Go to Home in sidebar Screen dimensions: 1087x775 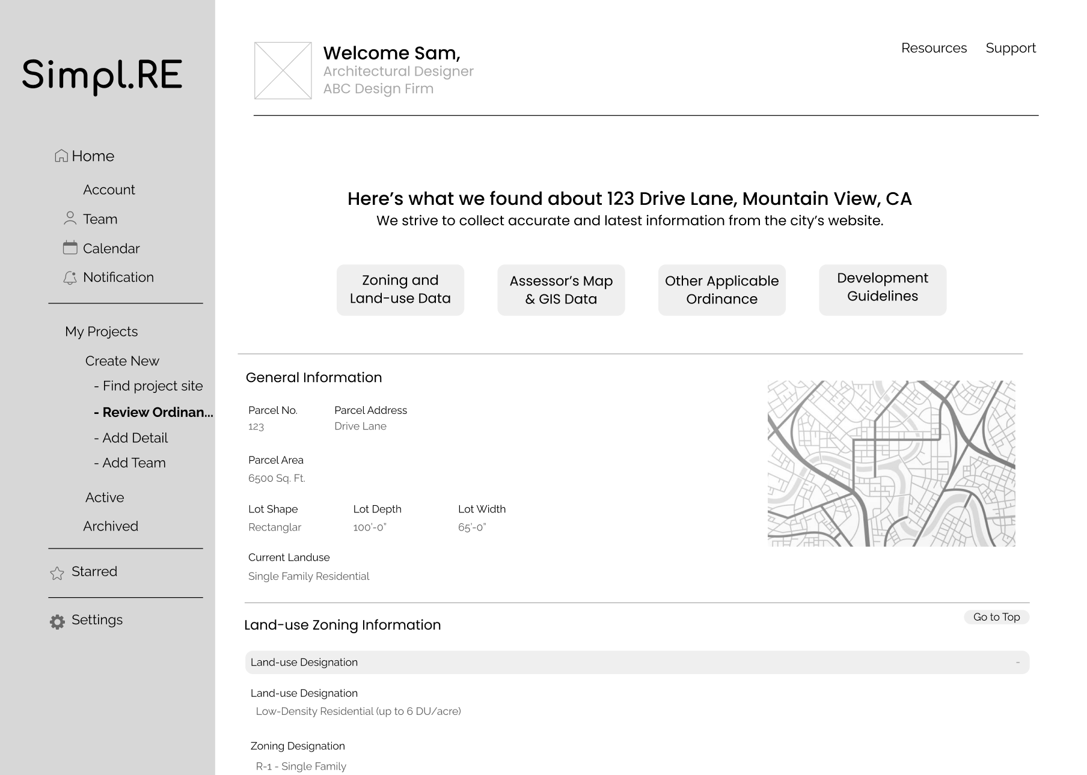(x=93, y=156)
